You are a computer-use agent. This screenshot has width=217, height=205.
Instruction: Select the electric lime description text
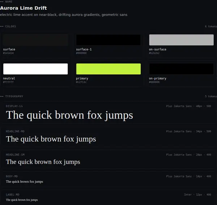[x=64, y=15]
